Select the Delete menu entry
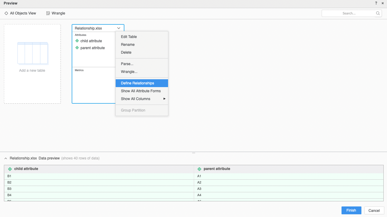This screenshot has height=217, width=387. [x=126, y=52]
